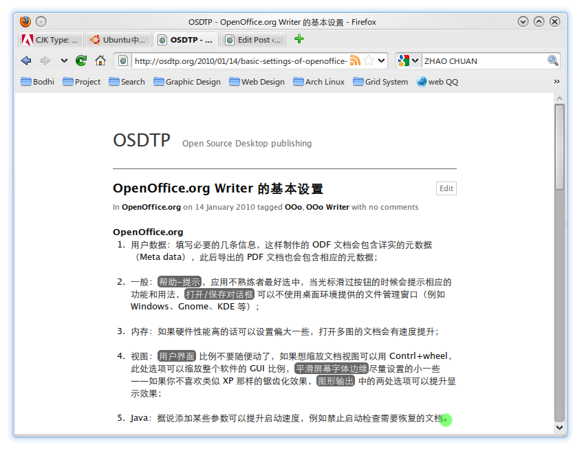This screenshot has width=584, height=449.
Task: Click the OOo tag link
Action: 293,207
